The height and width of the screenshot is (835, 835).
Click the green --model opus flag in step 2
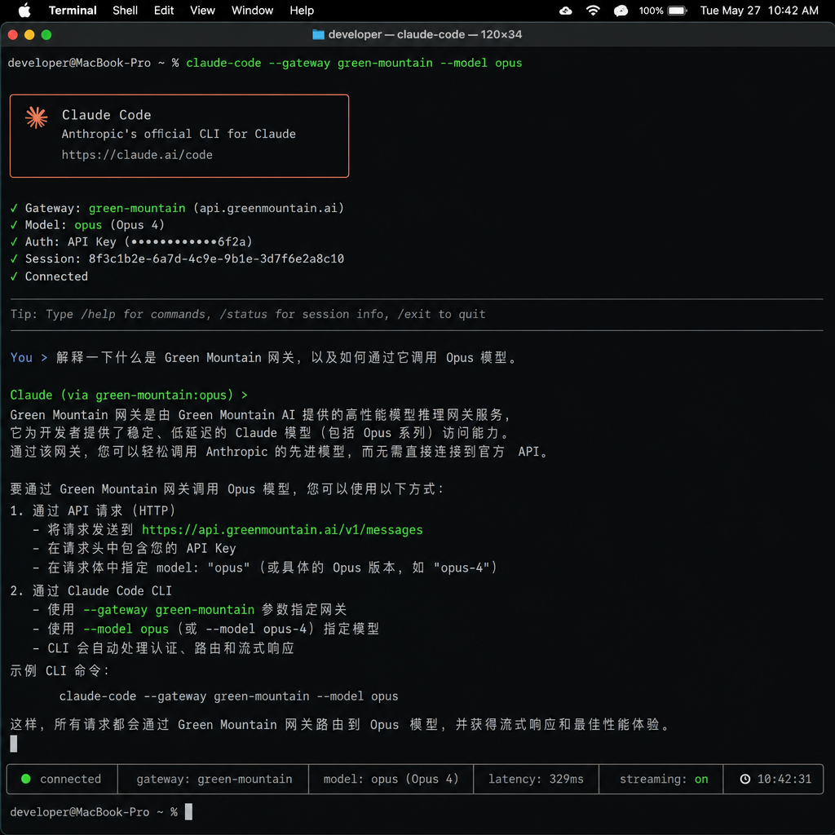126,629
